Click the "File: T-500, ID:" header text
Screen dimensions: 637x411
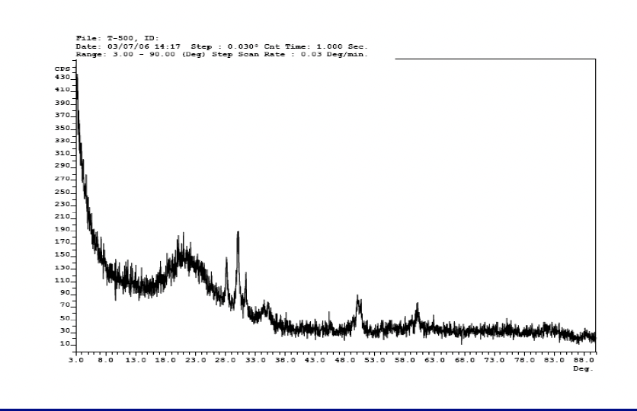pyautogui.click(x=117, y=38)
